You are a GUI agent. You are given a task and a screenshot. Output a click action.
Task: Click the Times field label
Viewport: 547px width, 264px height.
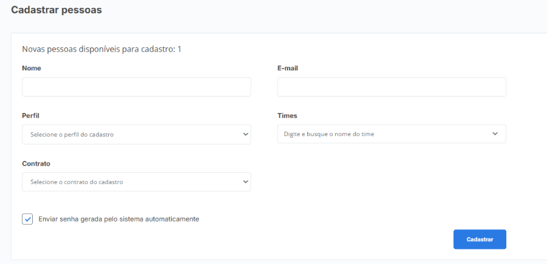(x=287, y=115)
